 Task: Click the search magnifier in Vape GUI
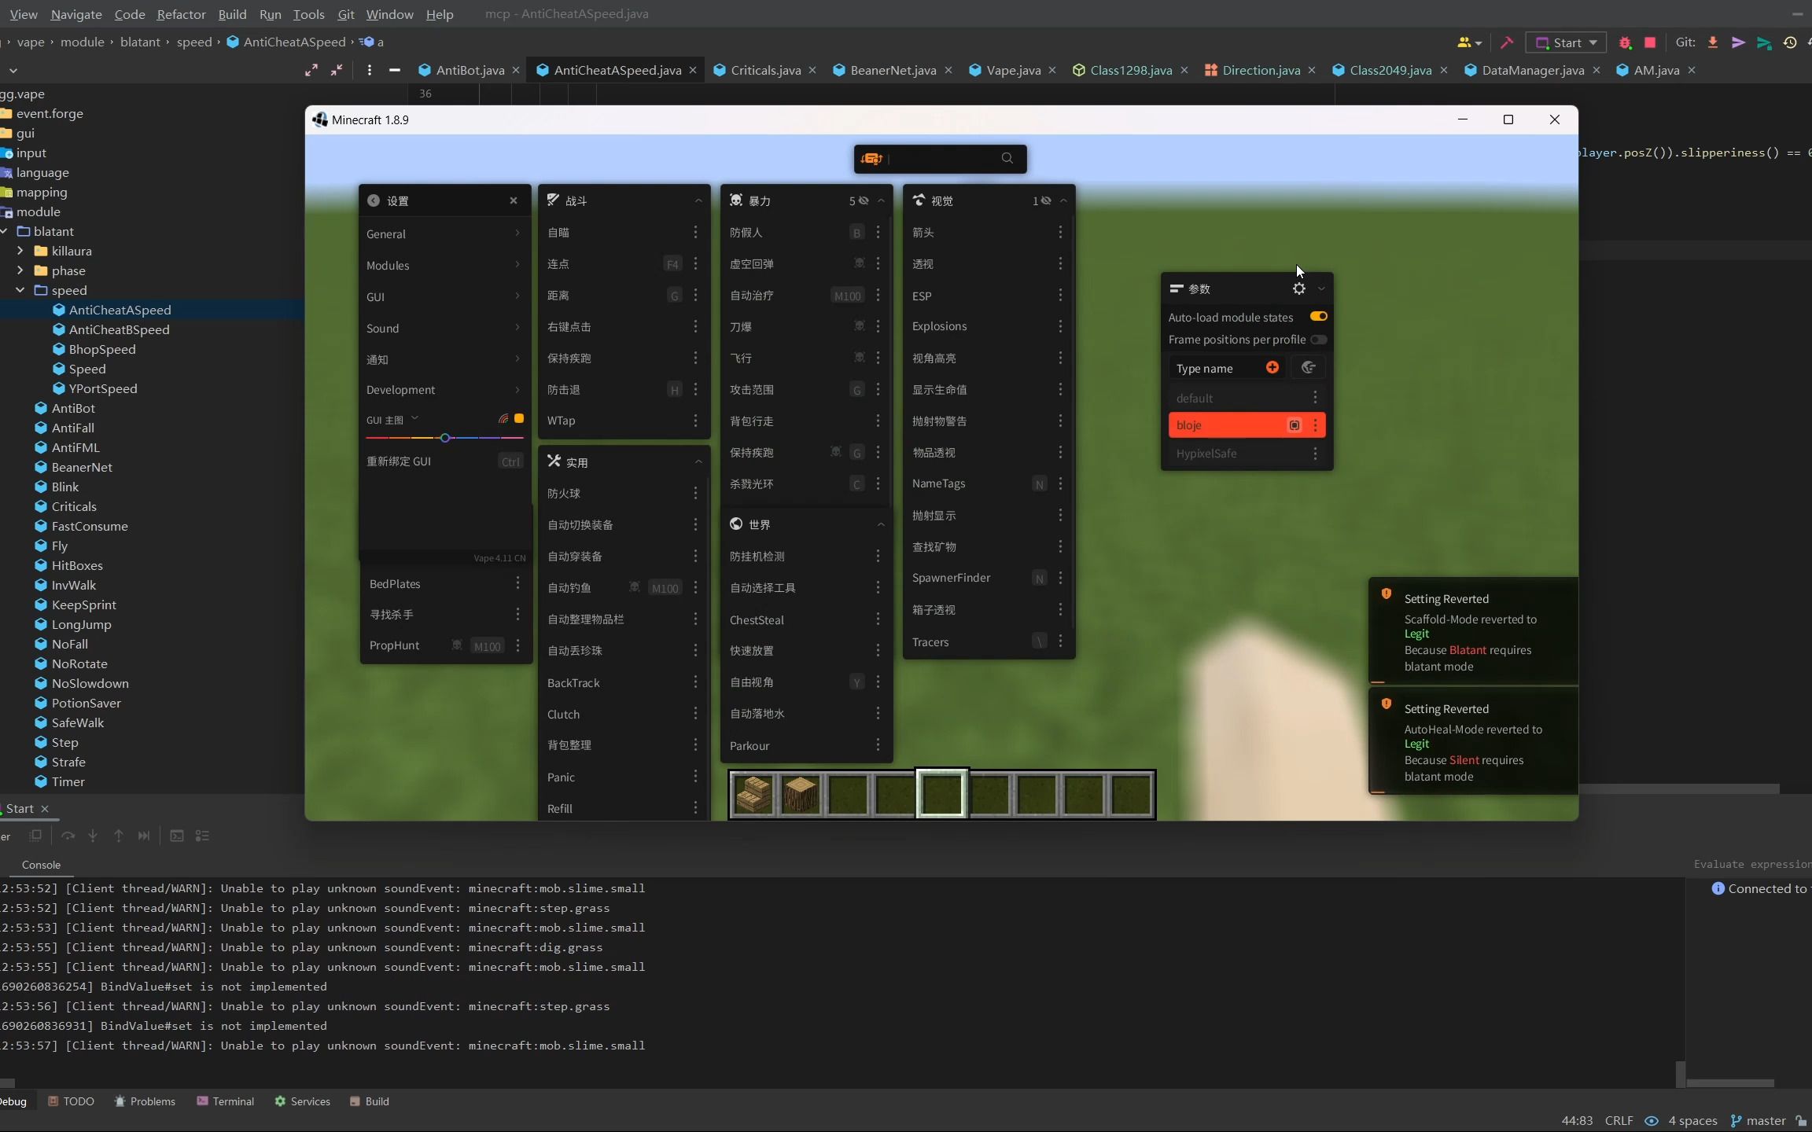[1007, 158]
